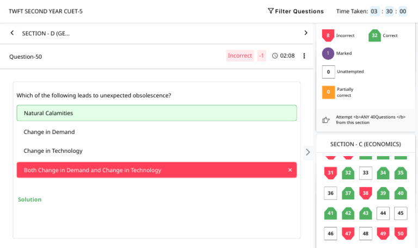This screenshot has width=418, height=248.
Task: Open the SECTION - C (ECONOMICS) header
Action: click(x=366, y=144)
